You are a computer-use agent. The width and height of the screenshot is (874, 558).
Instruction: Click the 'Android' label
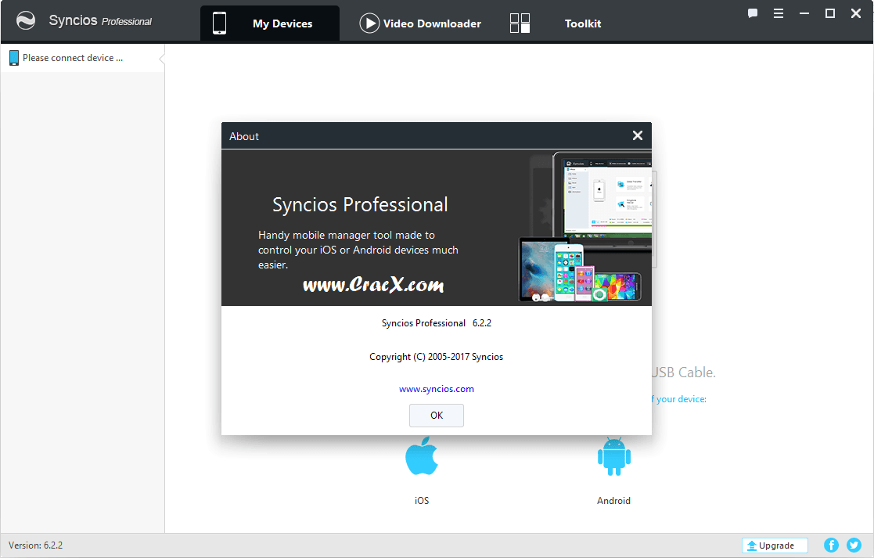click(613, 501)
